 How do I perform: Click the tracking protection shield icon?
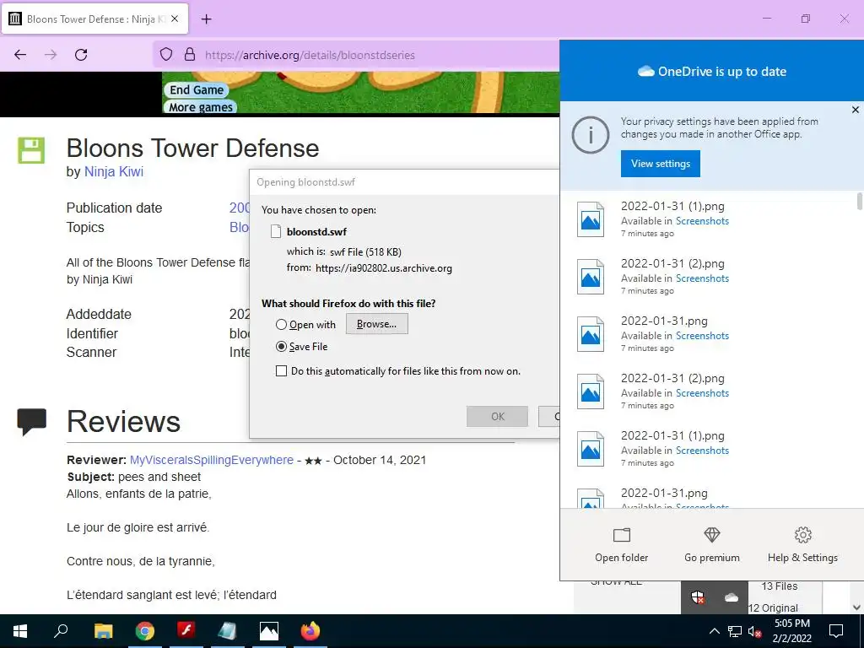166,55
